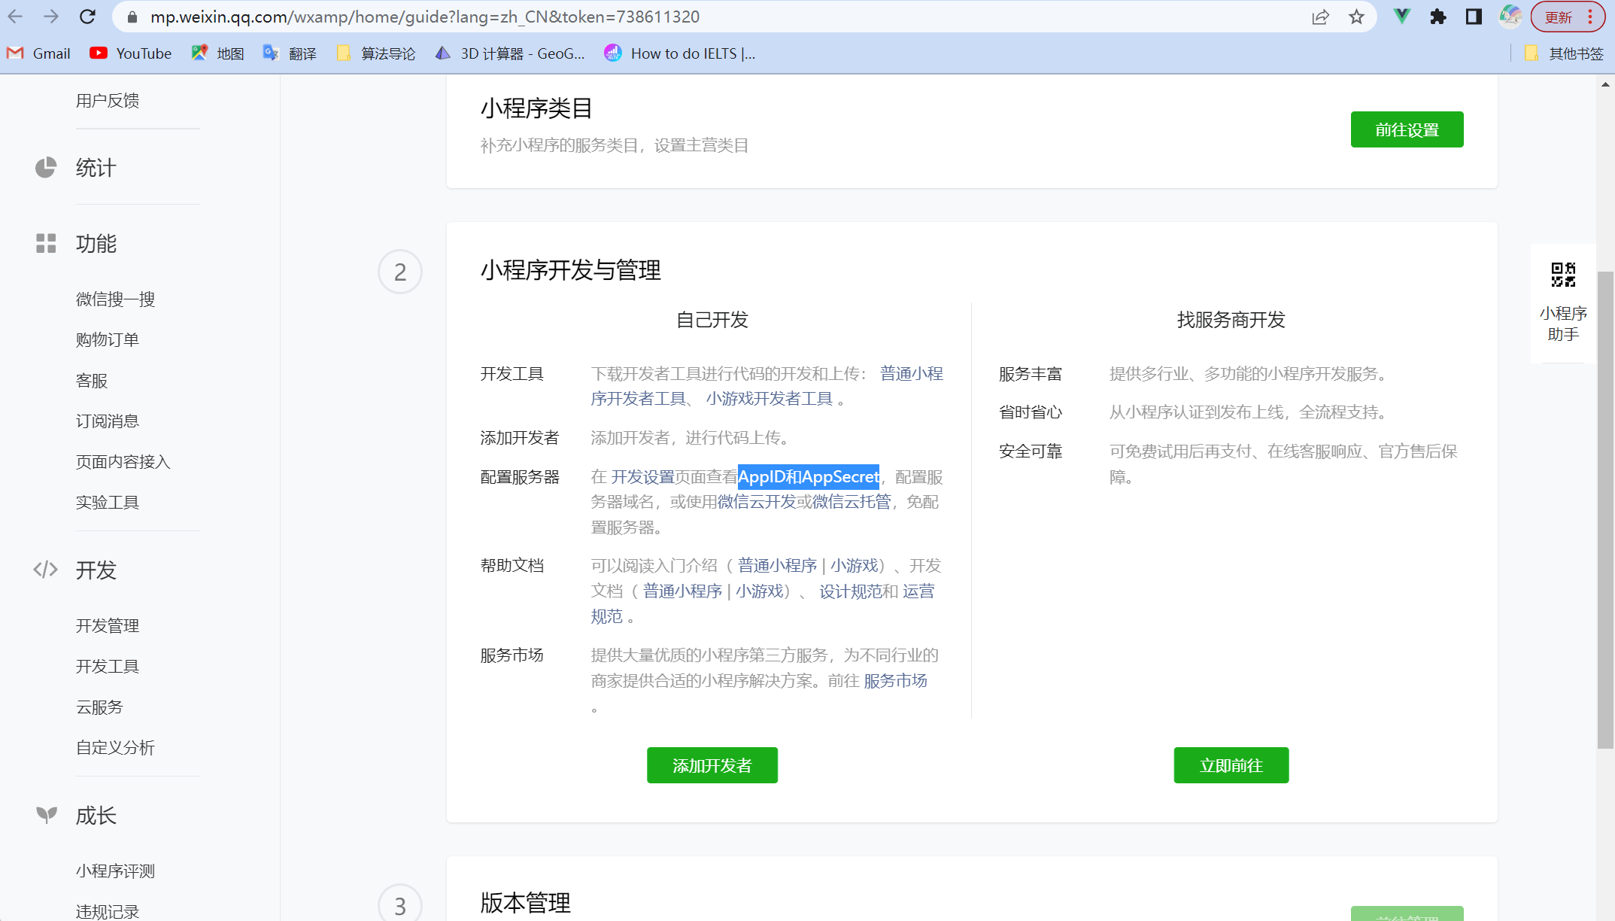Open 微信搜一搜 in the sidebar
1615x921 pixels.
tap(115, 299)
